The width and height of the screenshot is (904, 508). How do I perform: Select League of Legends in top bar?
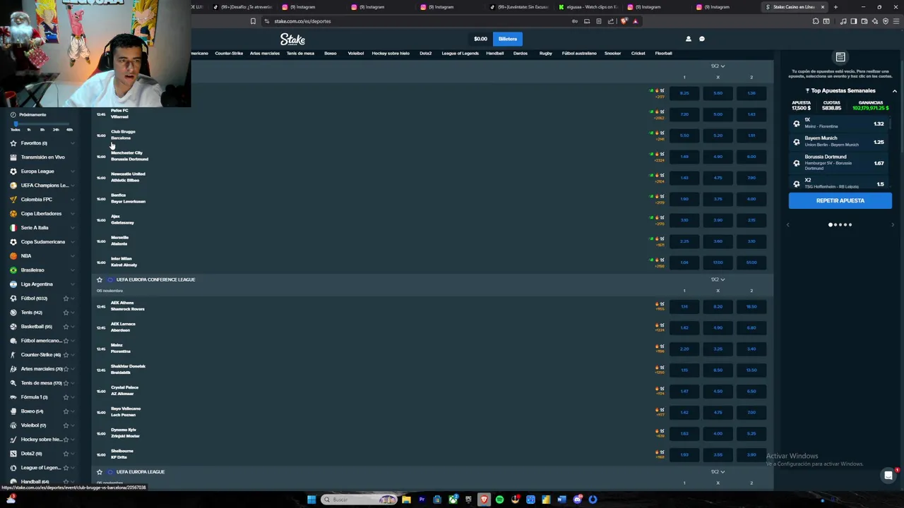[460, 53]
